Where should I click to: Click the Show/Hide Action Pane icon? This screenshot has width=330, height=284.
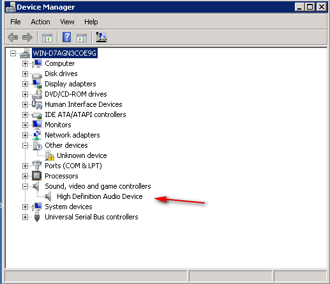click(x=82, y=38)
